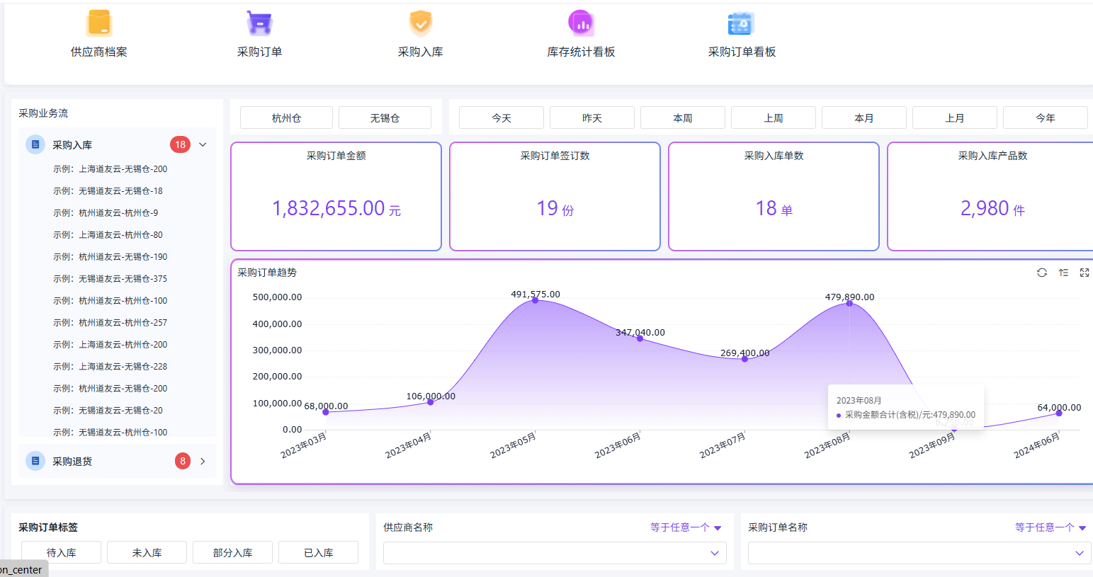Expand the 采购退货 section
Viewport: 1093px width, 577px height.
click(x=203, y=461)
